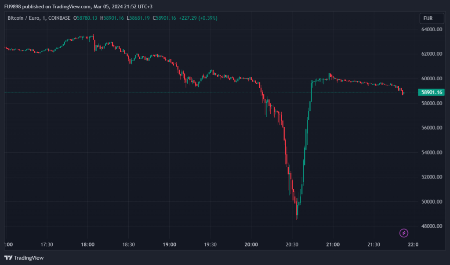Click the 18:00 time axis label
The height and width of the screenshot is (265, 450).
[87, 244]
